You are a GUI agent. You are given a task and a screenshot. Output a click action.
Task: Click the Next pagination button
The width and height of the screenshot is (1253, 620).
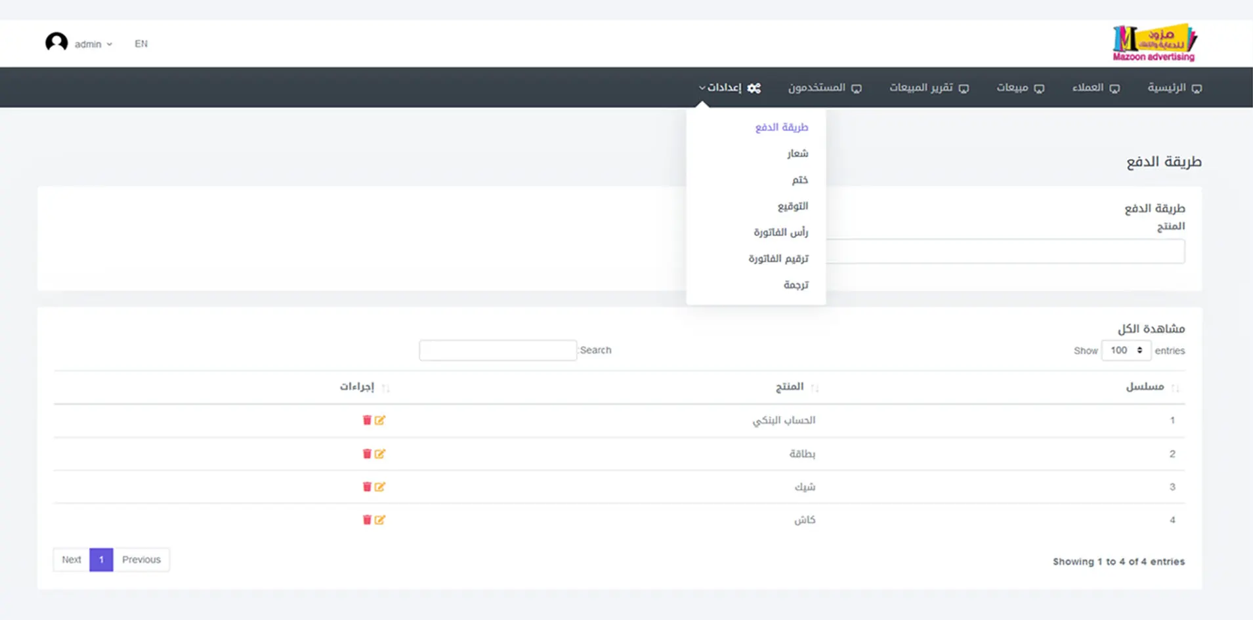[x=72, y=560]
